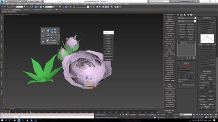Screen dimensions: 218x122
Task: Open the Hierarchy command panel tab
Action: tap(185, 15)
